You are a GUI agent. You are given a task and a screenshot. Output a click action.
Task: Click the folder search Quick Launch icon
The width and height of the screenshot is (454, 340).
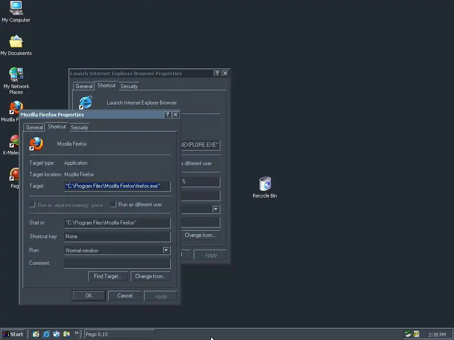coord(67,334)
